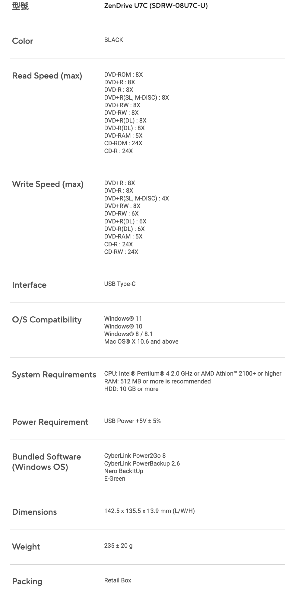Select the BLACK color value
Viewport: 285px width, 596px height.
pyautogui.click(x=114, y=40)
